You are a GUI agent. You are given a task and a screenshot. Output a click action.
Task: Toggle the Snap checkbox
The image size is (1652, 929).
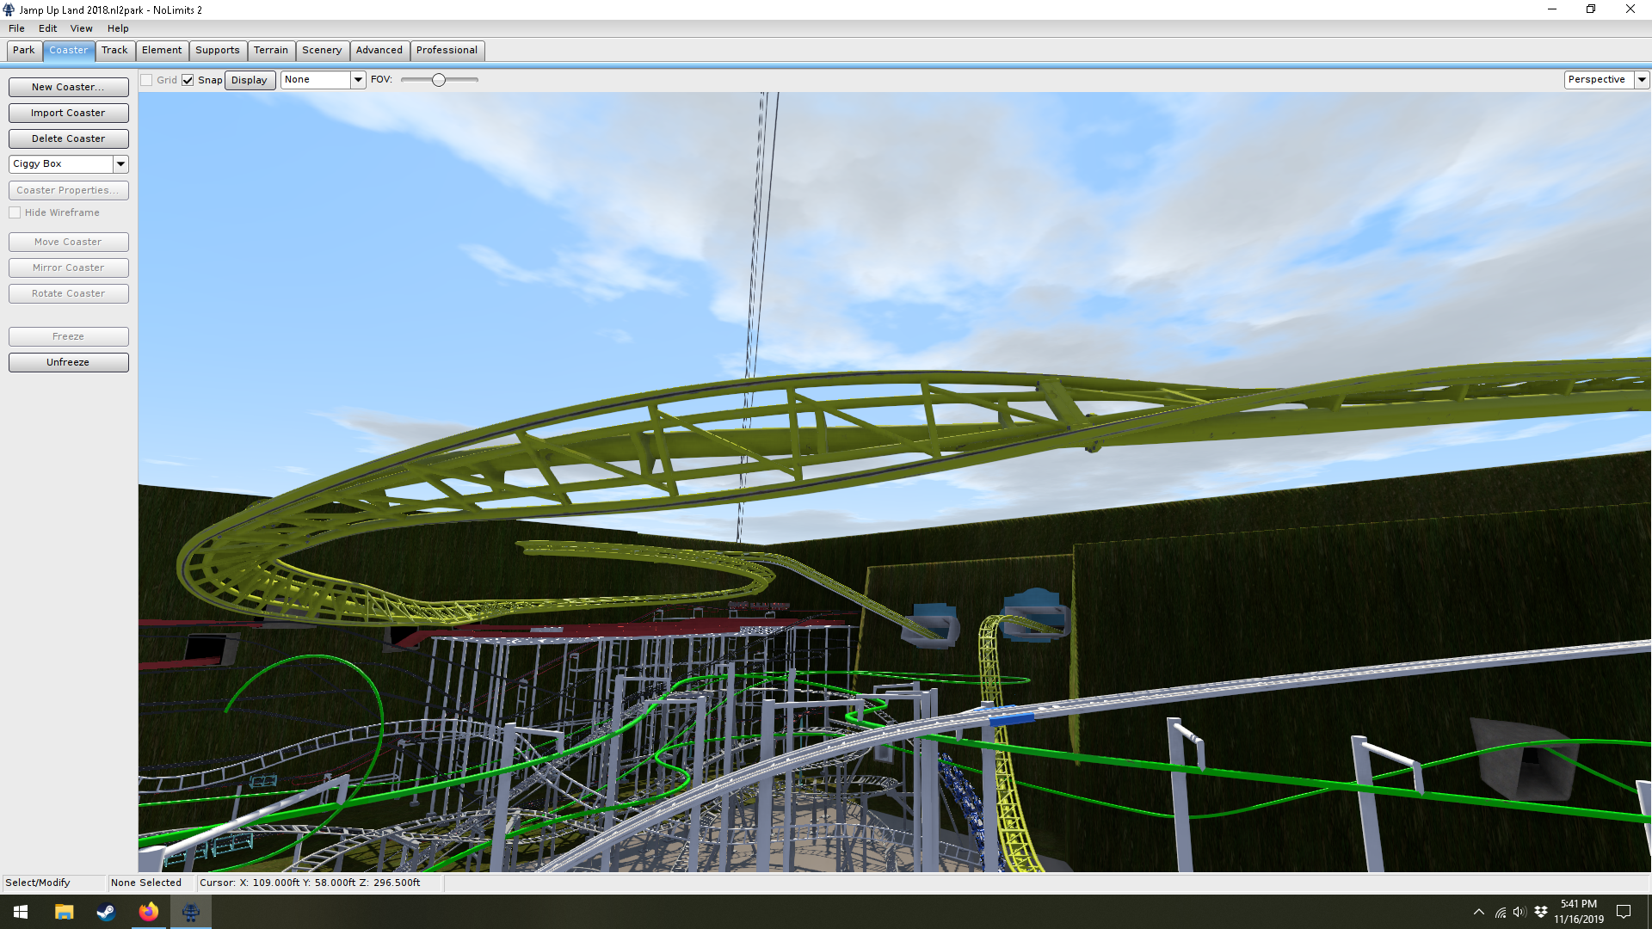pyautogui.click(x=188, y=80)
